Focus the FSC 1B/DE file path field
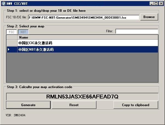 pyautogui.click(x=84, y=18)
